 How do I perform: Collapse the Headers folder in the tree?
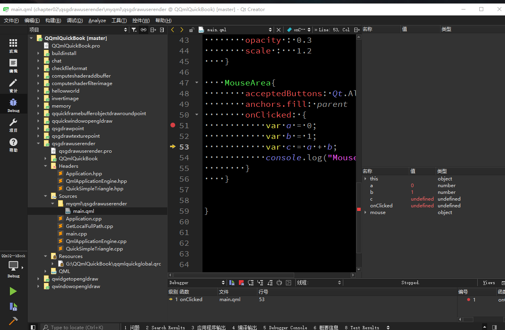pos(45,166)
